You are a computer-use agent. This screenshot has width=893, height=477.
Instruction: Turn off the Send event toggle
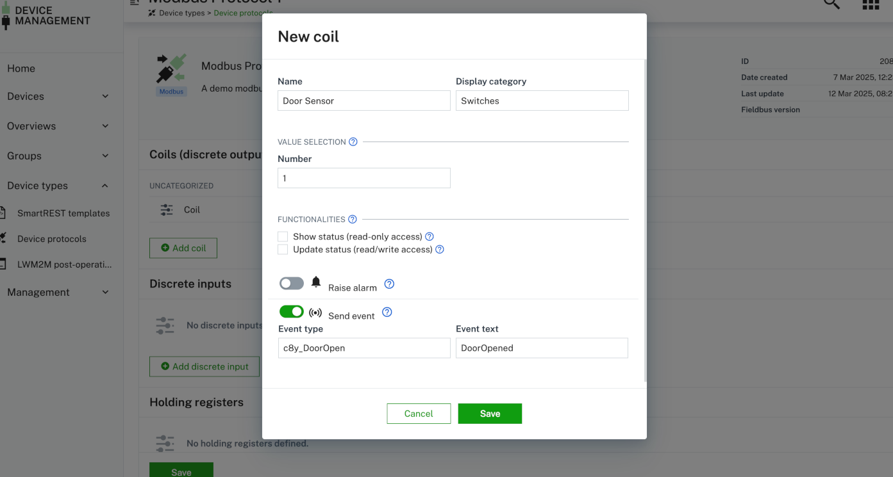292,312
